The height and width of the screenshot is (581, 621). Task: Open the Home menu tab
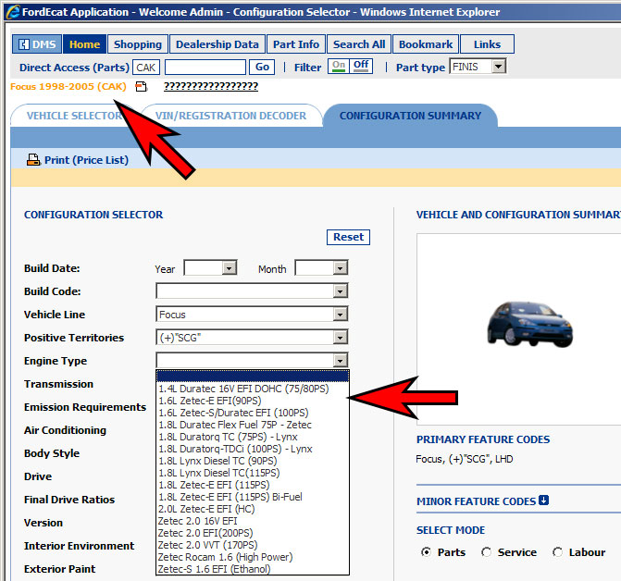click(x=84, y=43)
